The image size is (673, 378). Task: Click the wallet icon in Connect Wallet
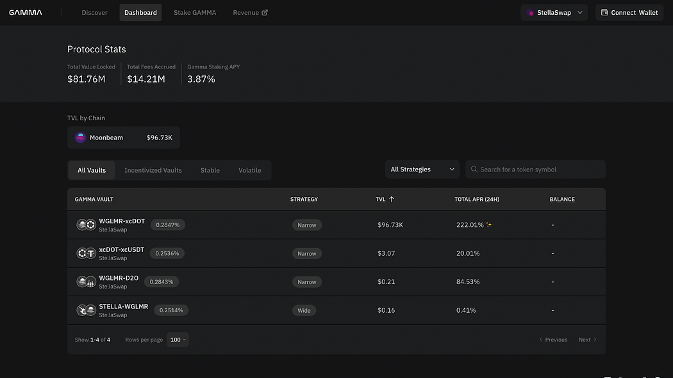point(604,12)
